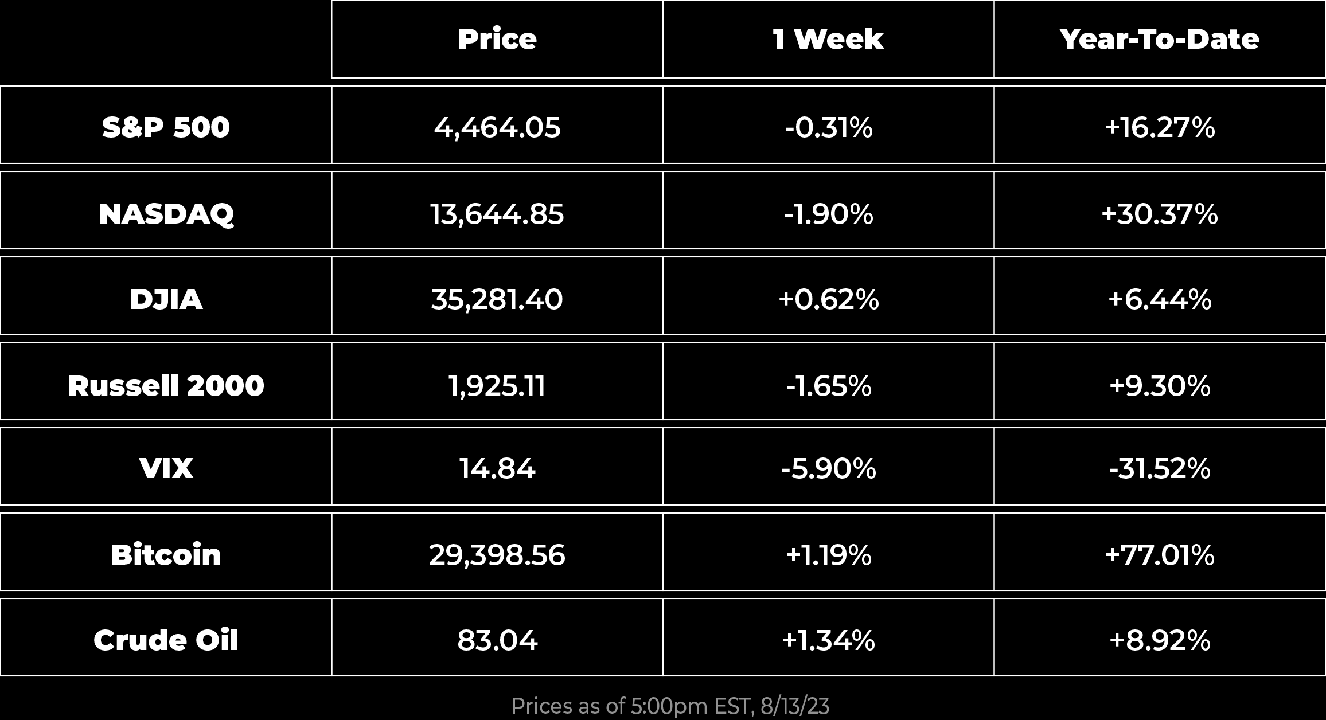
Task: Select the S&P 500 price 4,464.05
Action: [x=497, y=127]
